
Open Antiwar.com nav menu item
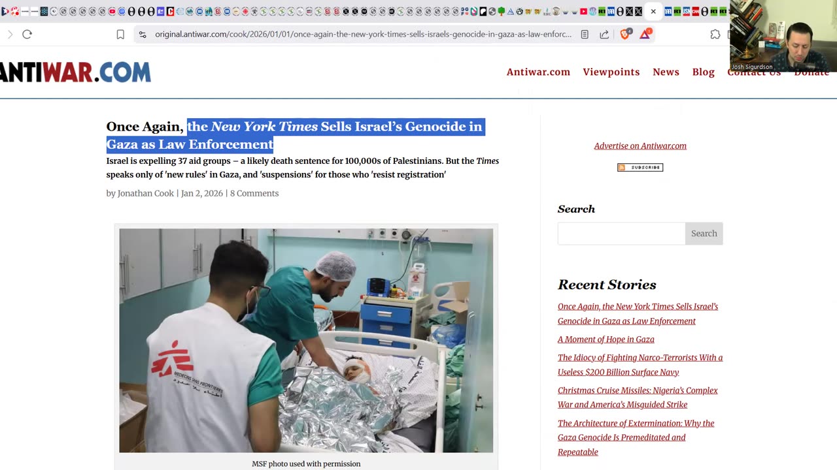point(538,72)
